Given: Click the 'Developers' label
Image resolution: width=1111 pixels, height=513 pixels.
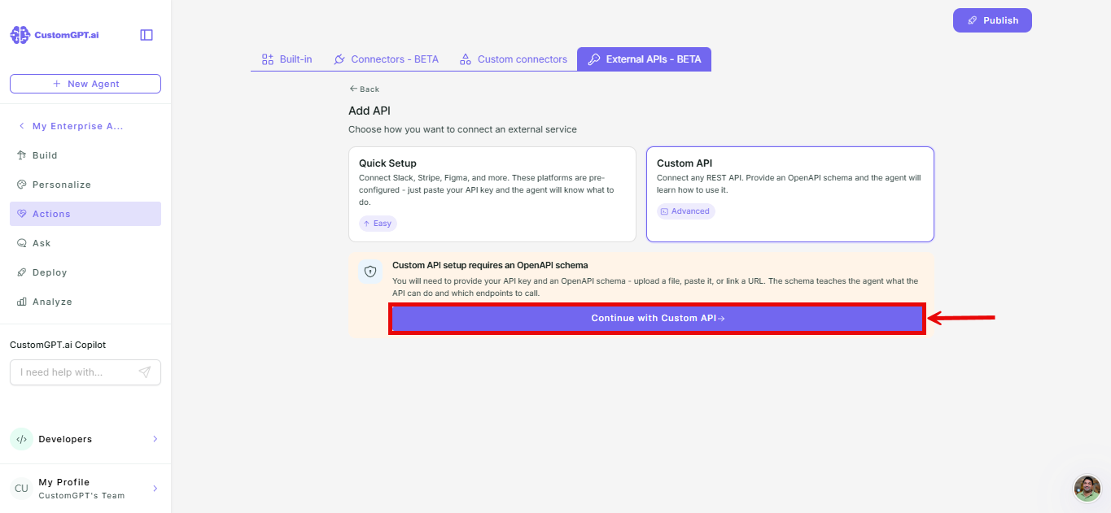Looking at the screenshot, I should click(65, 439).
